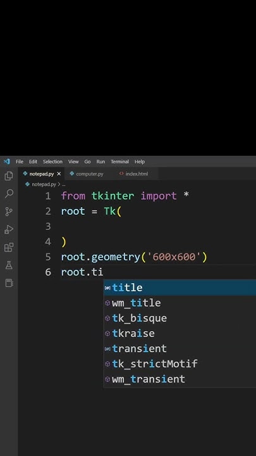256x456 pixels.
Task: Close the notepad.py tab
Action: (59, 174)
